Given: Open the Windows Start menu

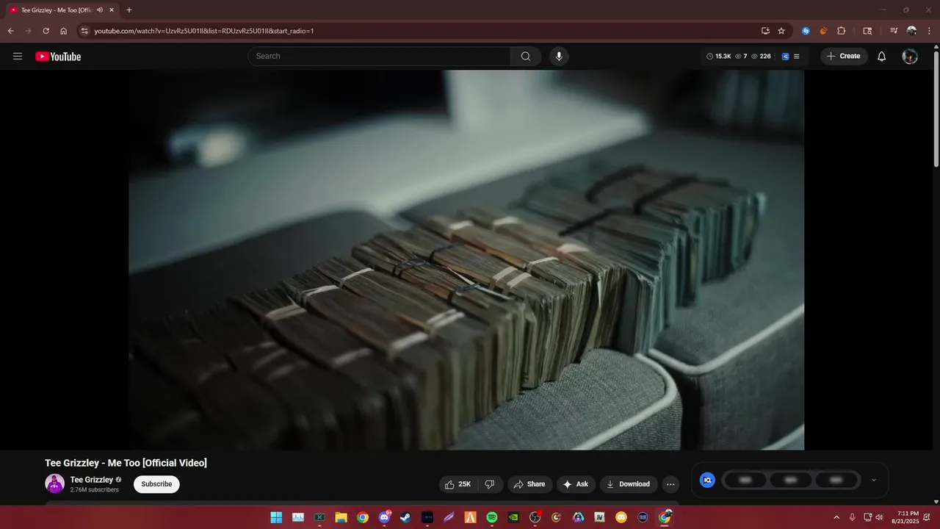Looking at the screenshot, I should tap(276, 517).
